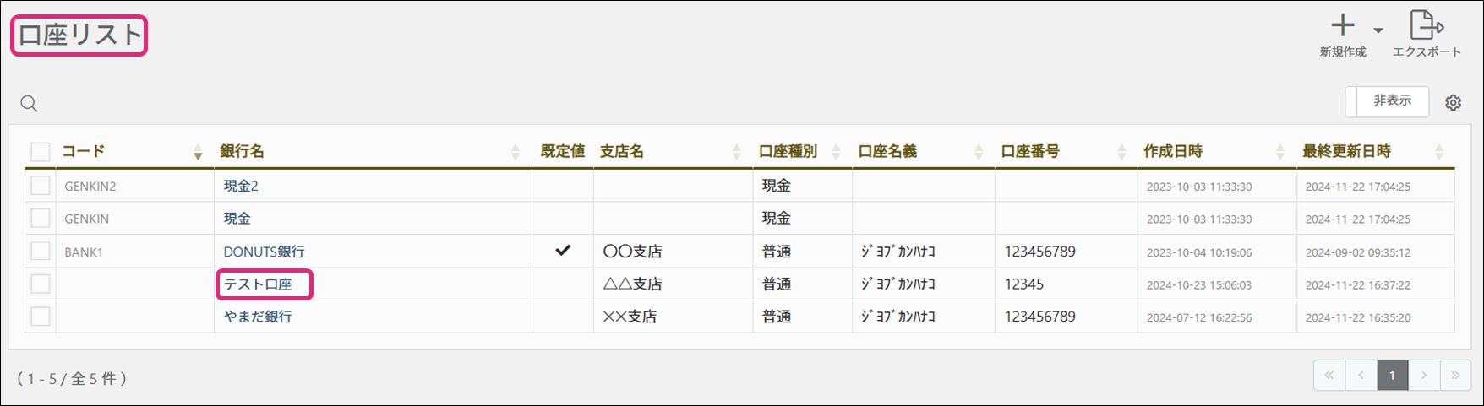Expand the 新規作成 dropdown arrow
1484x406 pixels.
pyautogui.click(x=1378, y=30)
